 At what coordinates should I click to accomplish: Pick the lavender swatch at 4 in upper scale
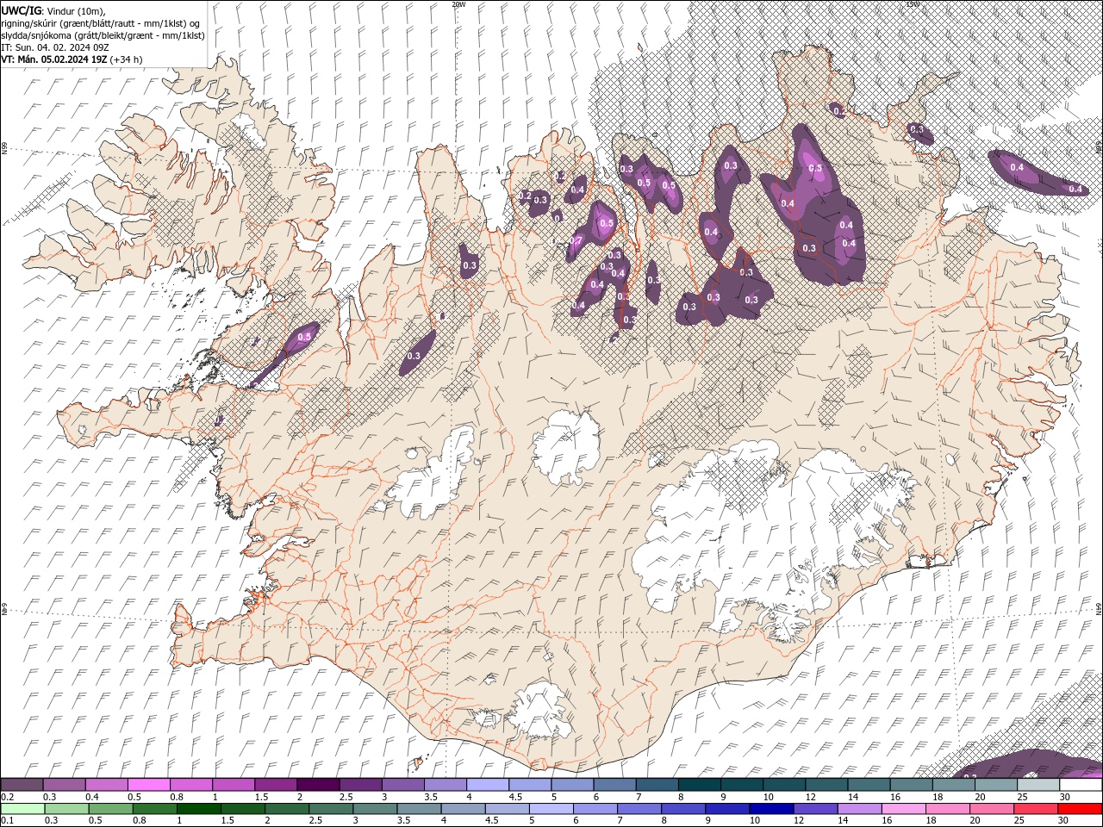[487, 785]
